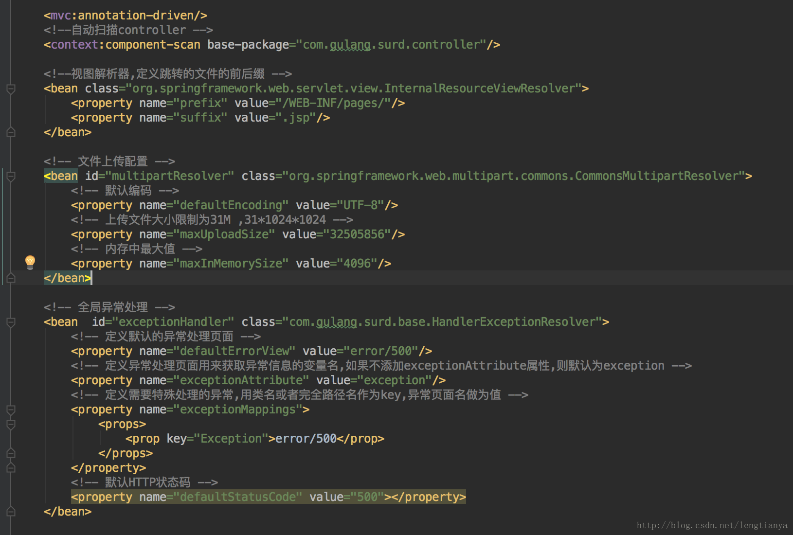793x535 pixels.
Task: Click the comment '默认编码'
Action: click(x=125, y=191)
